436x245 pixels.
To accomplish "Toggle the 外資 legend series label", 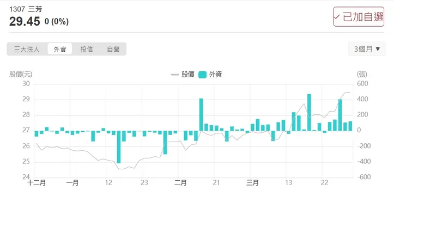I will 215,75.
